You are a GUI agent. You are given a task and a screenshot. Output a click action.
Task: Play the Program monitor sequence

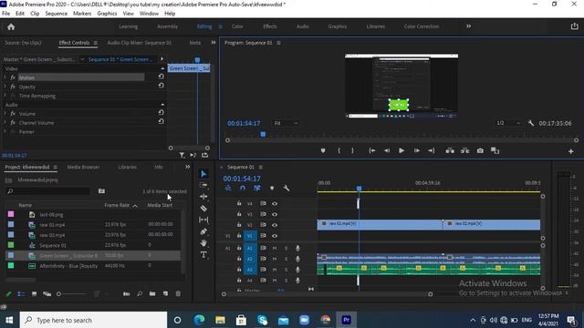click(x=401, y=150)
